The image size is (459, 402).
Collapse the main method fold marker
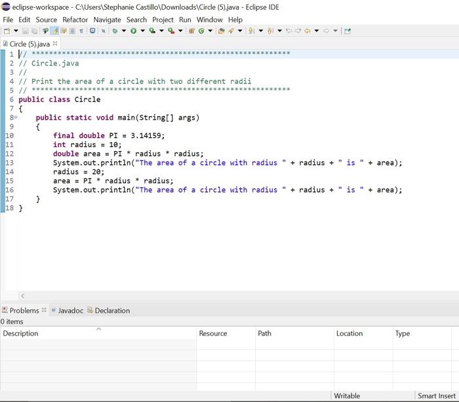coord(15,118)
